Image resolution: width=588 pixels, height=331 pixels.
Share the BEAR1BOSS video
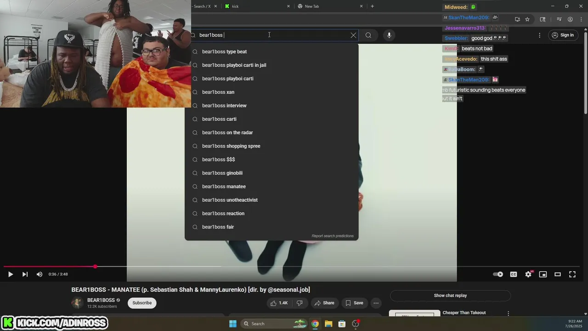(x=324, y=303)
